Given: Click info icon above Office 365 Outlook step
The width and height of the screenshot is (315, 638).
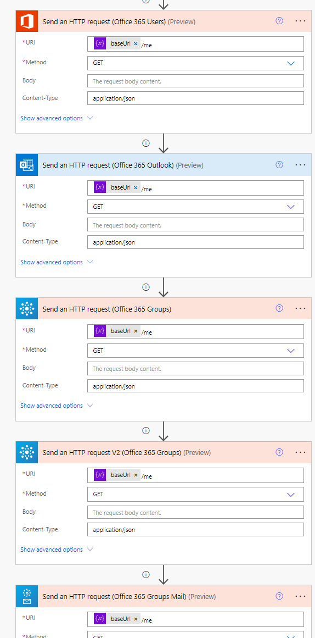Looking at the screenshot, I should click(146, 143).
